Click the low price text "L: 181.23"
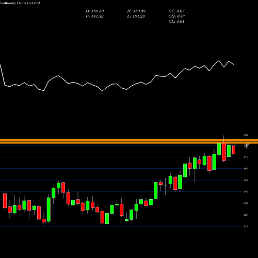This screenshot has height=258, width=258. pos(136,17)
